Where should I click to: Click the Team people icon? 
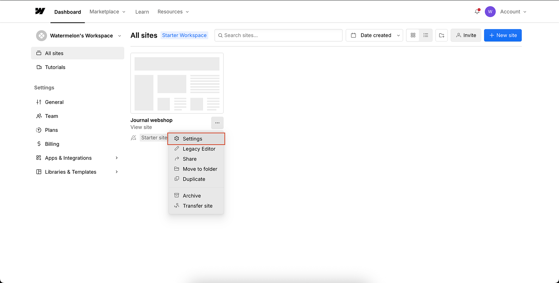click(39, 116)
